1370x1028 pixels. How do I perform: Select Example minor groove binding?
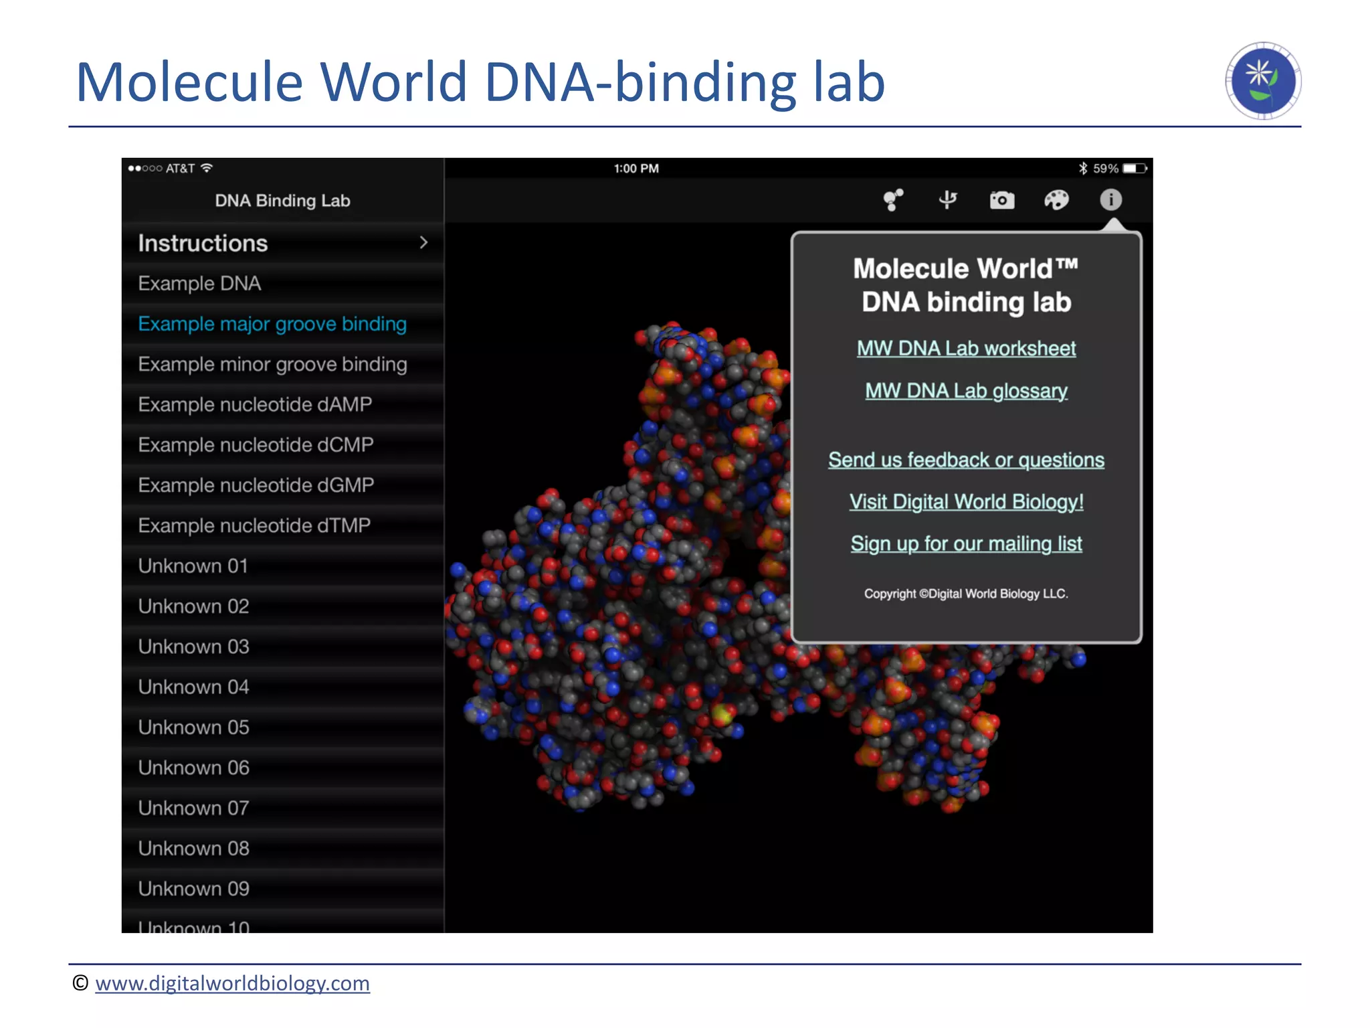pyautogui.click(x=283, y=364)
